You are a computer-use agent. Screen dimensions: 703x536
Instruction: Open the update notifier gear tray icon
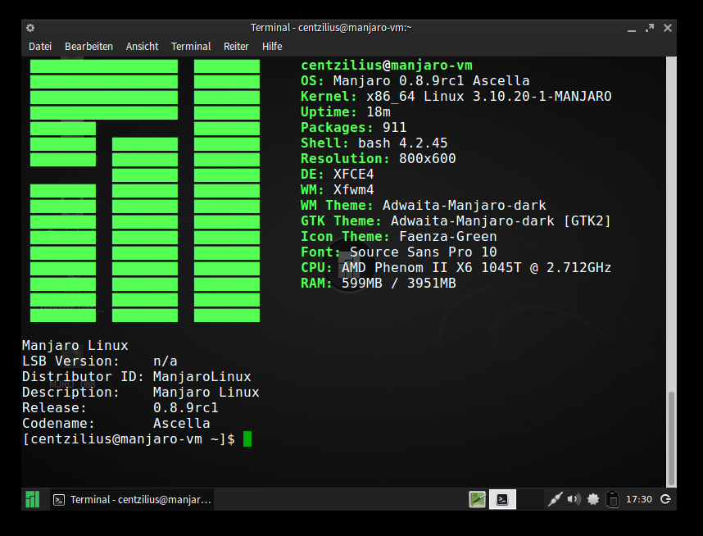pos(593,499)
